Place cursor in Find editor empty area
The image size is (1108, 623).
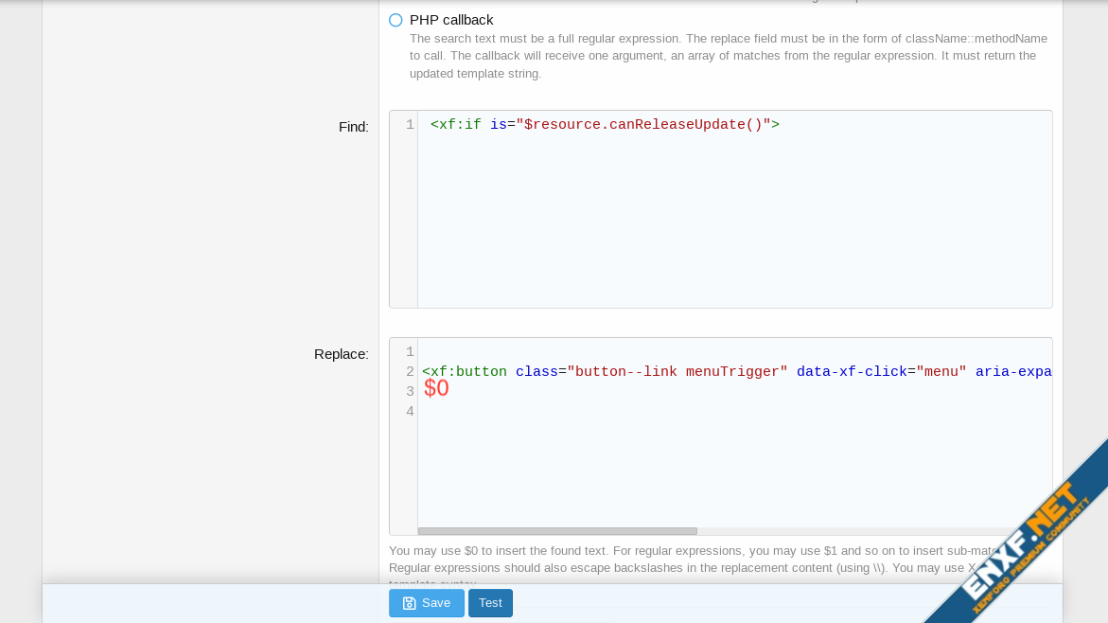(733, 227)
